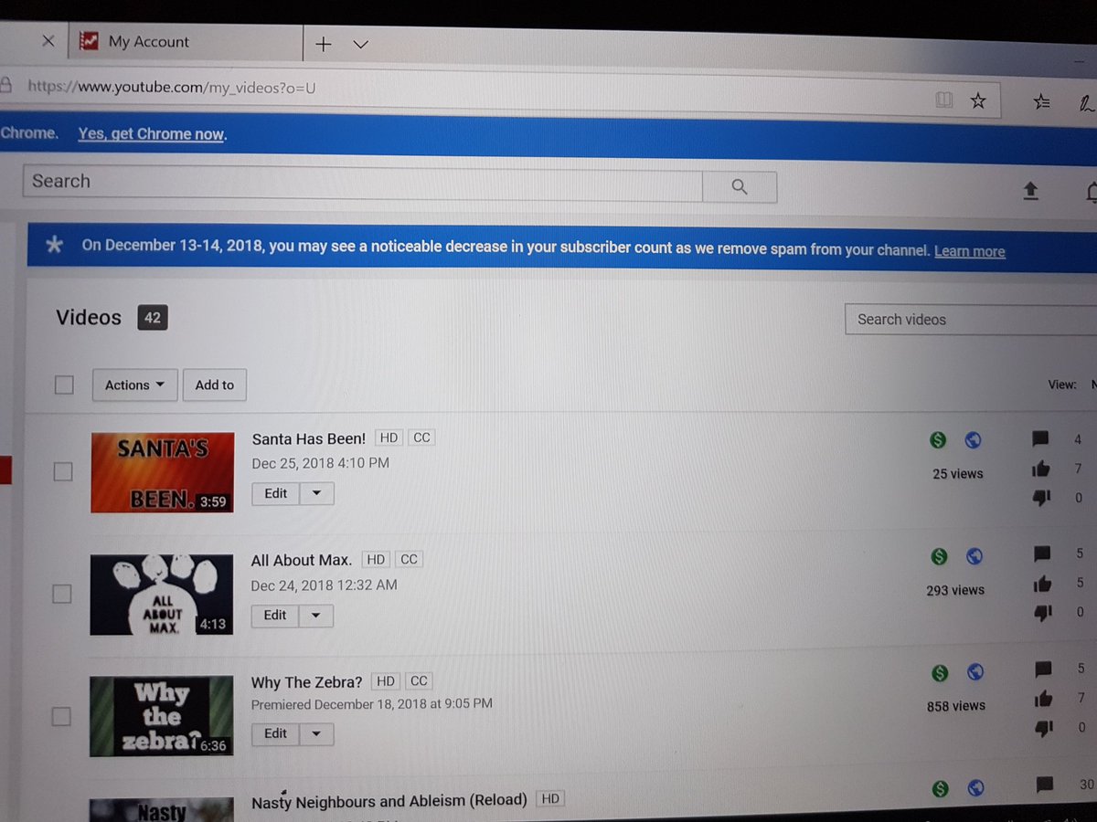Click comments icon for Santa Has Been!

tap(1040, 439)
